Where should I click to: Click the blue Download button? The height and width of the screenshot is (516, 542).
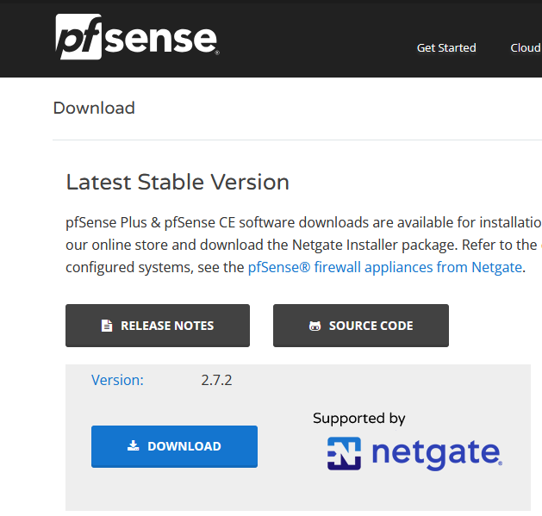tap(174, 446)
